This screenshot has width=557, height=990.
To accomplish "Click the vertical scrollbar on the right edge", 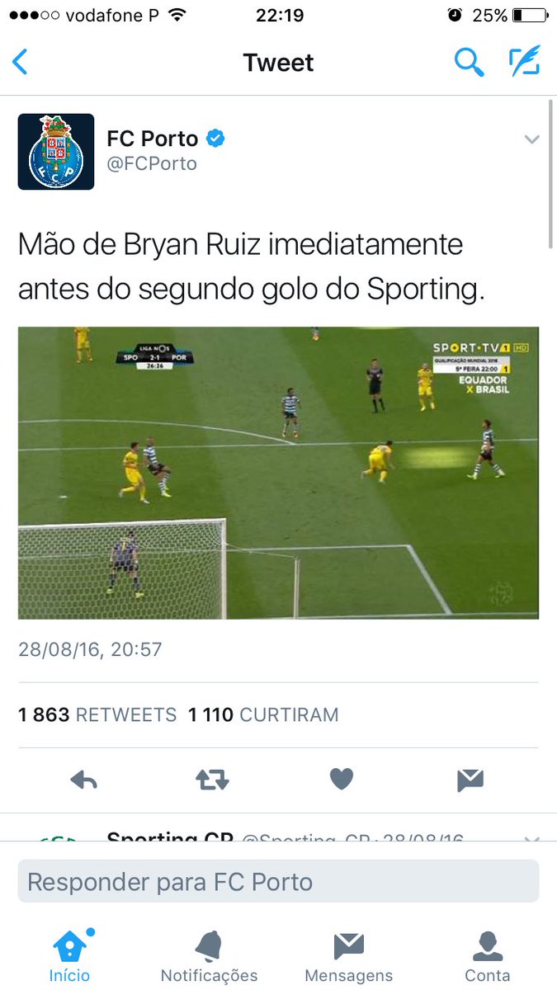I will pyautogui.click(x=551, y=173).
